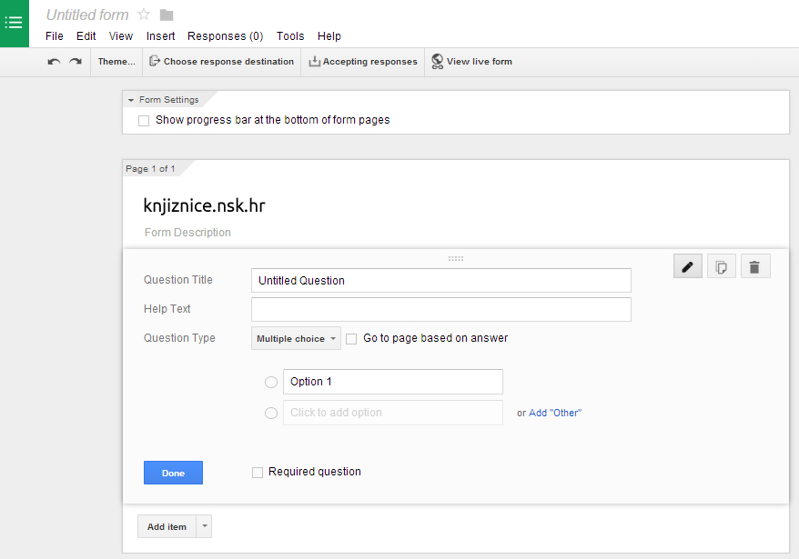Duplicate the question item
The image size is (799, 559).
point(721,266)
